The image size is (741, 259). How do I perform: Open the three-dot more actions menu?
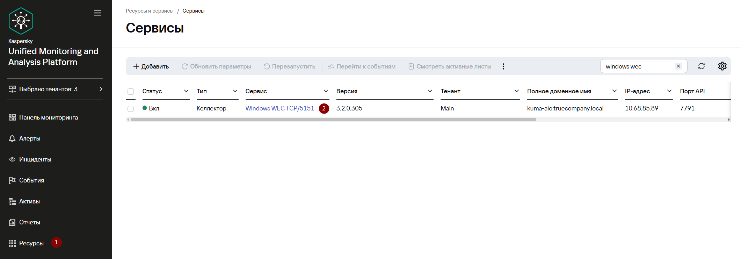[x=503, y=66]
